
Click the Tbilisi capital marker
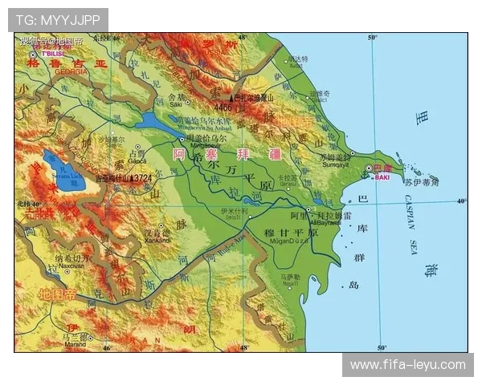tap(33, 53)
